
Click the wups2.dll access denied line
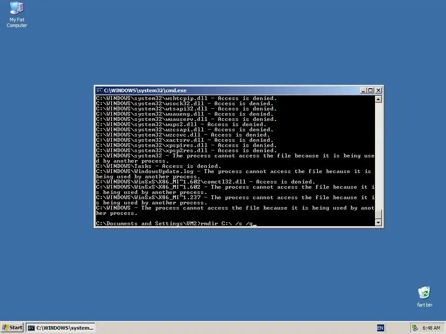(181, 124)
